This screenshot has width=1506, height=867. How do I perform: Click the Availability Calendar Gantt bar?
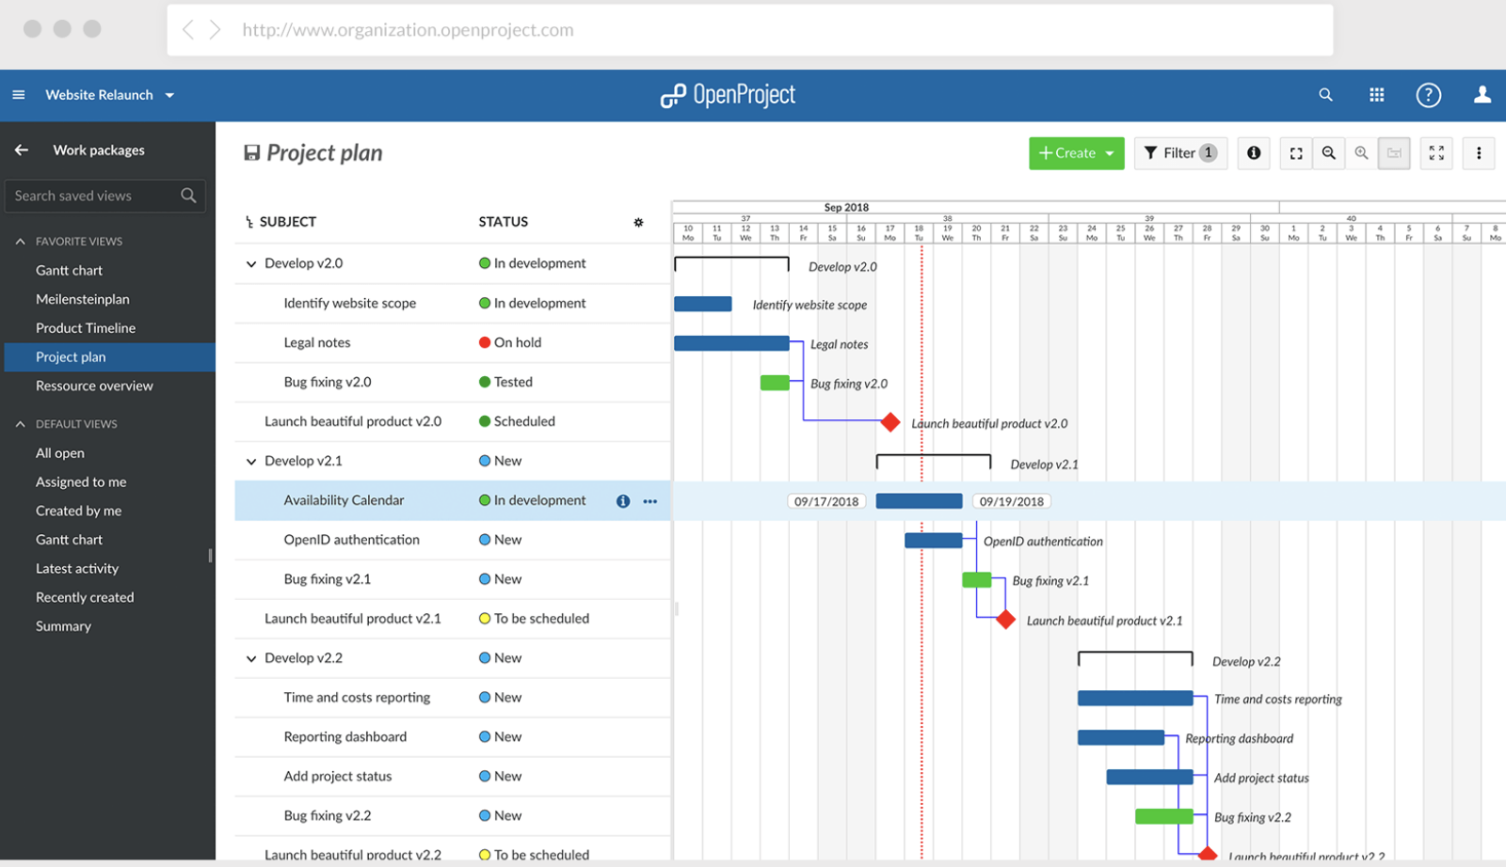(920, 501)
